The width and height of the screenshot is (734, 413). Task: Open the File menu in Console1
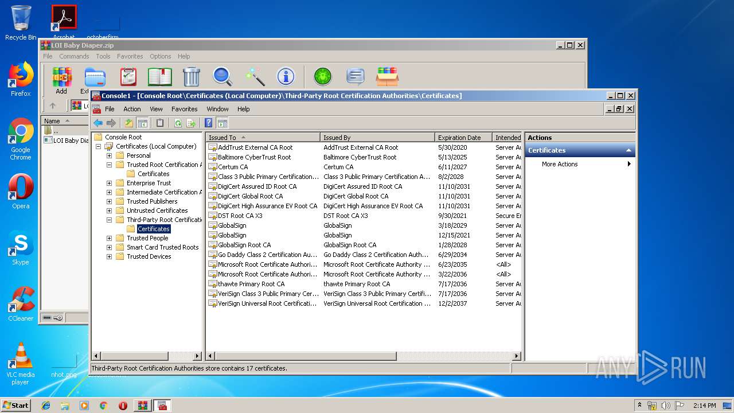point(110,109)
